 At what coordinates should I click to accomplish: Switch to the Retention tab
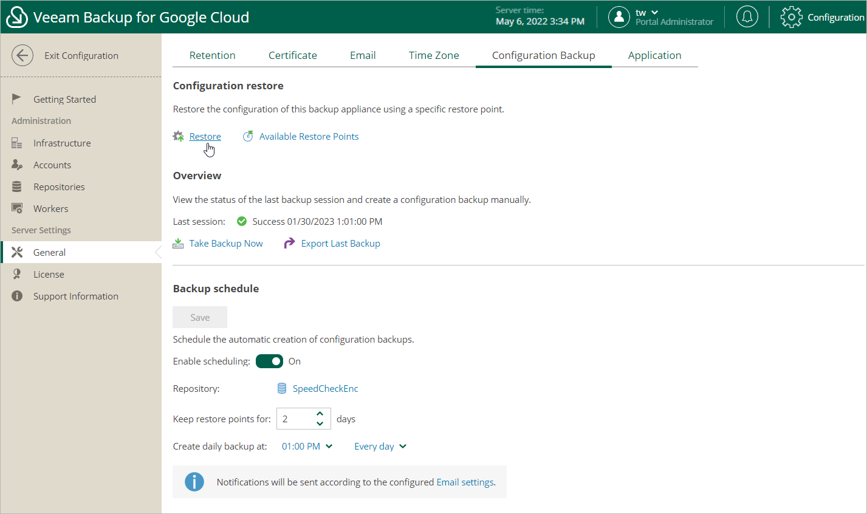(x=212, y=55)
